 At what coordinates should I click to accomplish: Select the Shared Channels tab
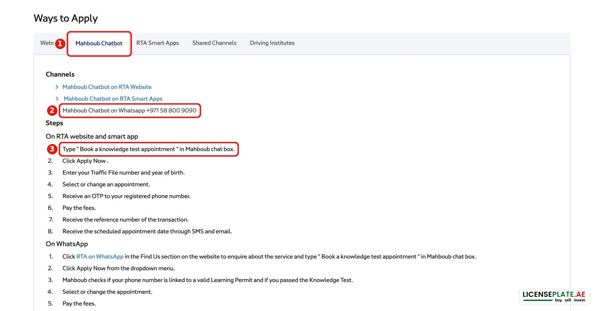pyautogui.click(x=214, y=43)
